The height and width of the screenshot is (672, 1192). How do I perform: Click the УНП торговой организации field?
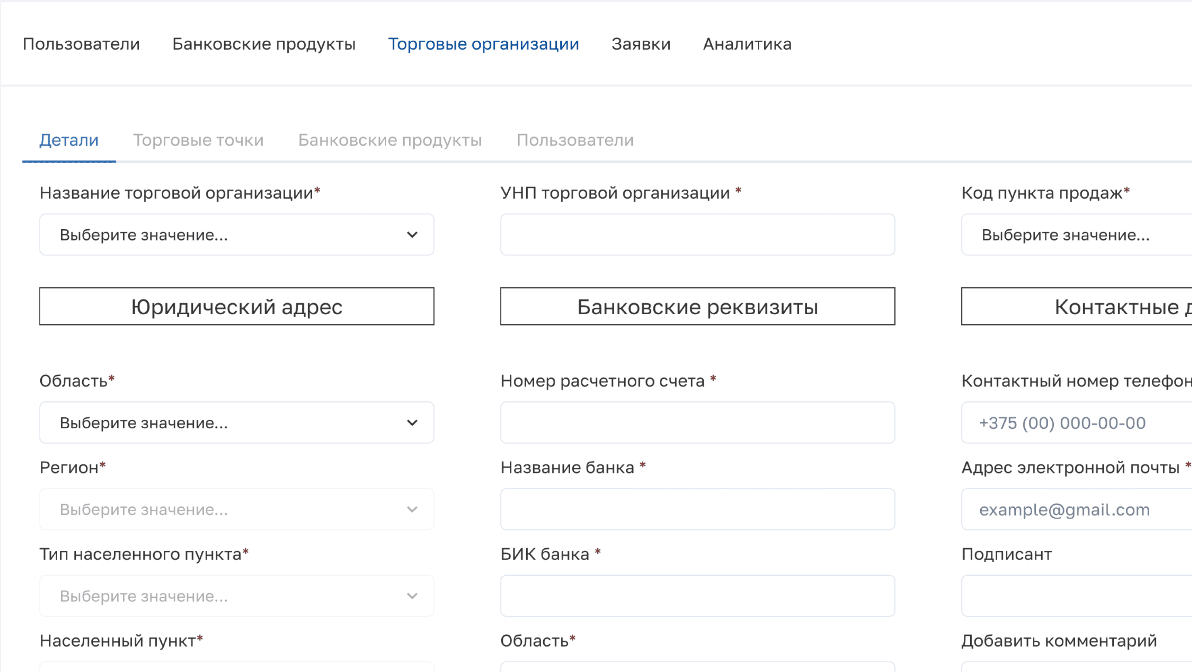(x=697, y=235)
